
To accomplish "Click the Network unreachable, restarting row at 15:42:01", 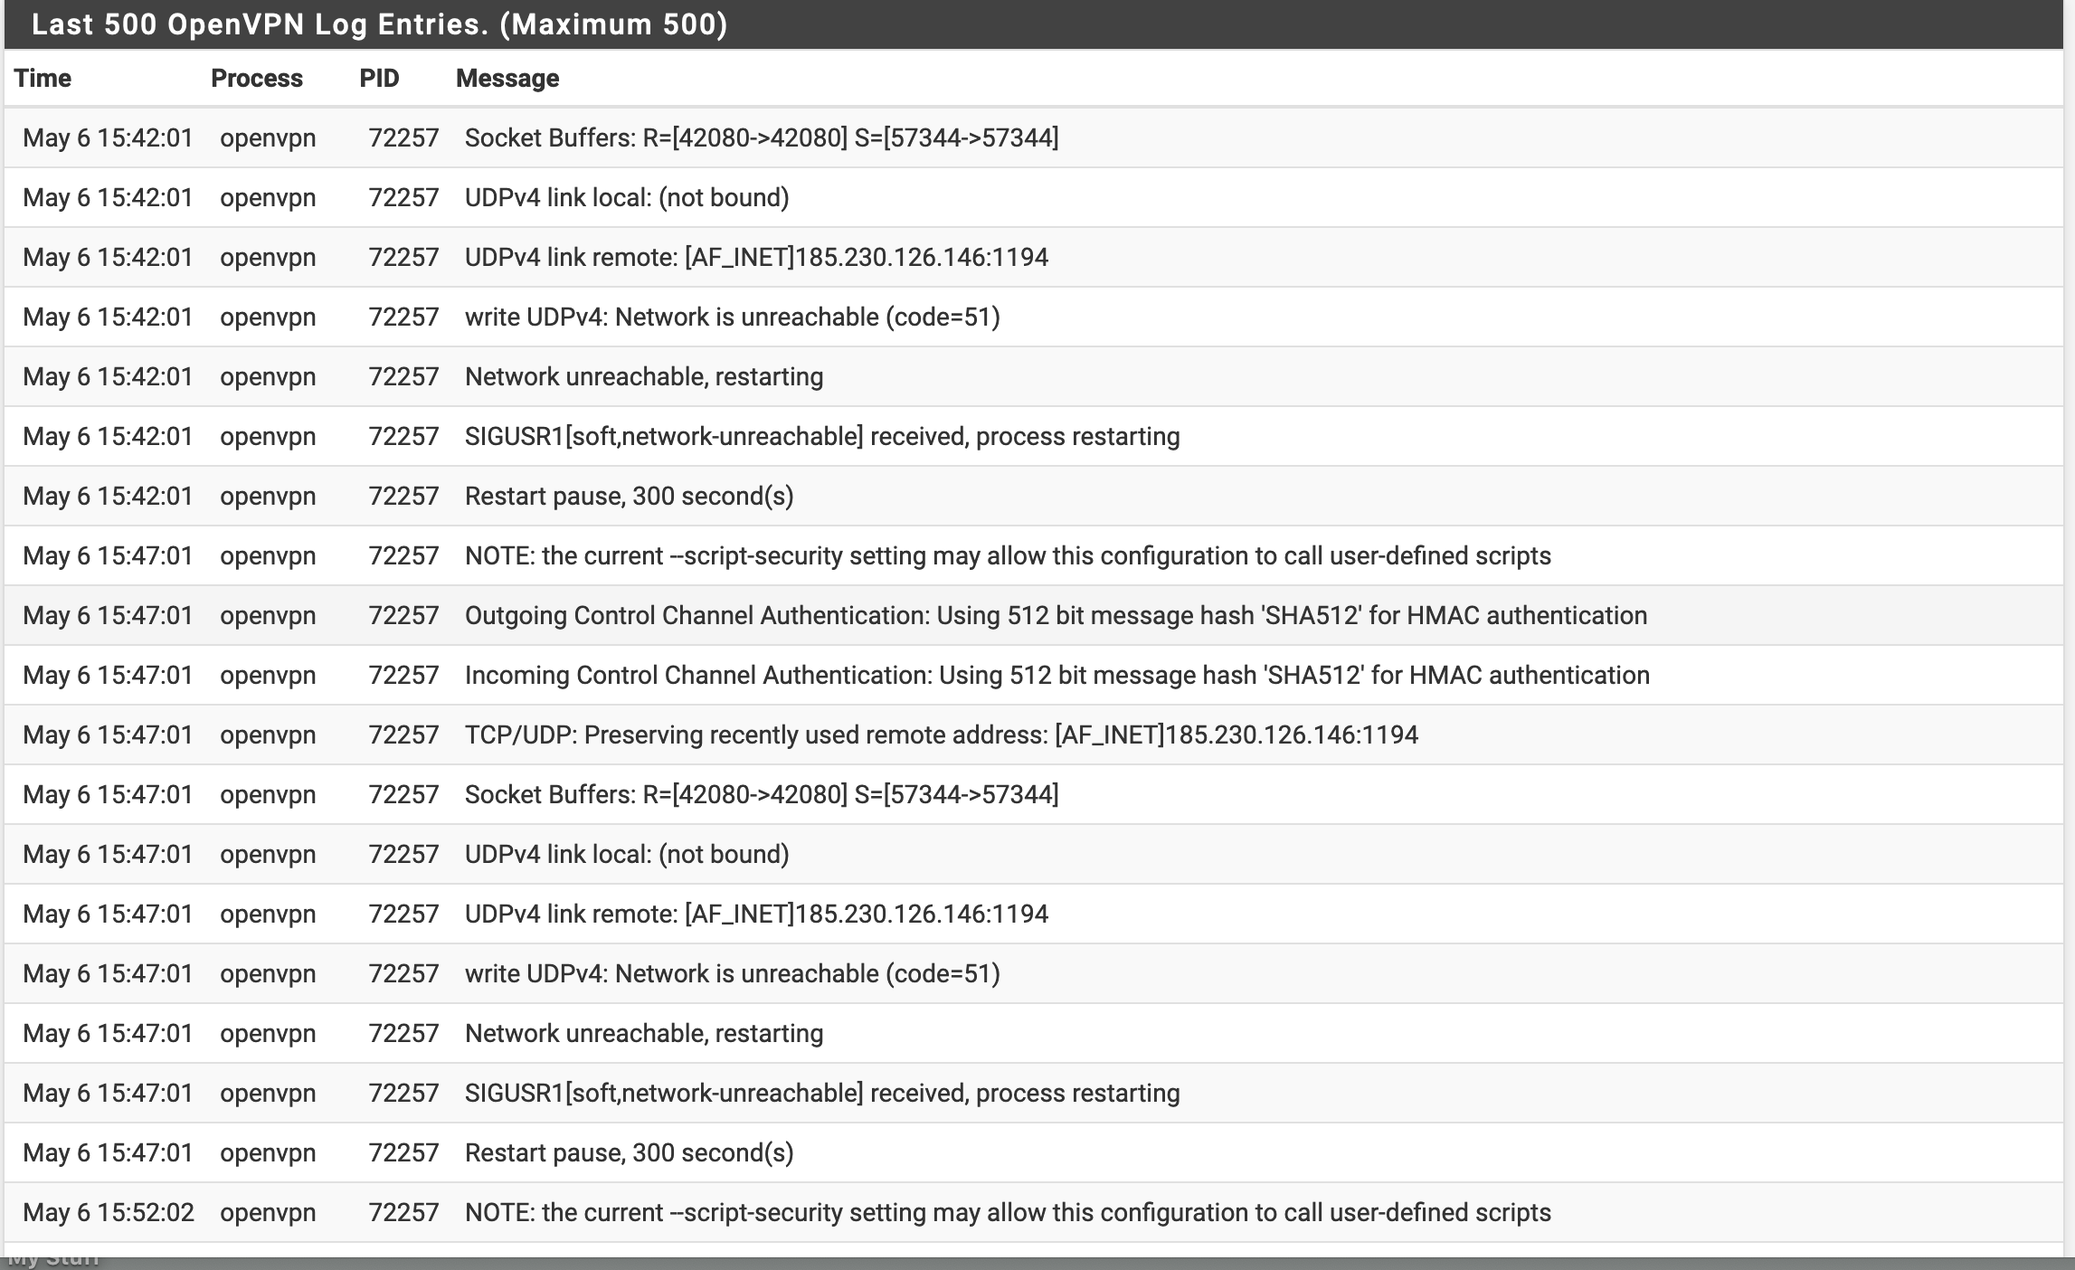I will 1034,376.
